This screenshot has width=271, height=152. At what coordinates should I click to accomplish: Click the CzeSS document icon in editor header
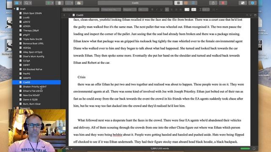(x=74, y=15)
